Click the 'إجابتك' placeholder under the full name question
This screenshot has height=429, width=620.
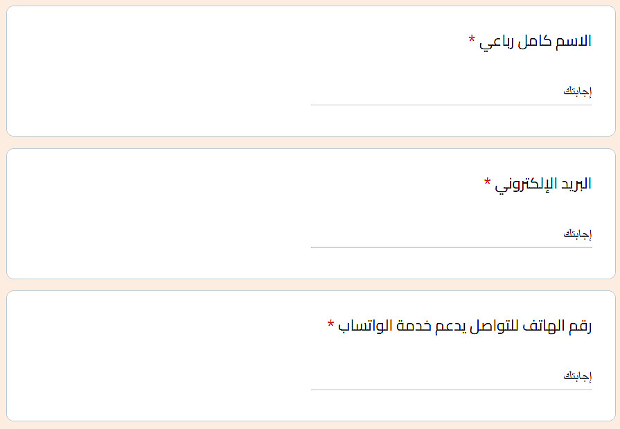(577, 92)
